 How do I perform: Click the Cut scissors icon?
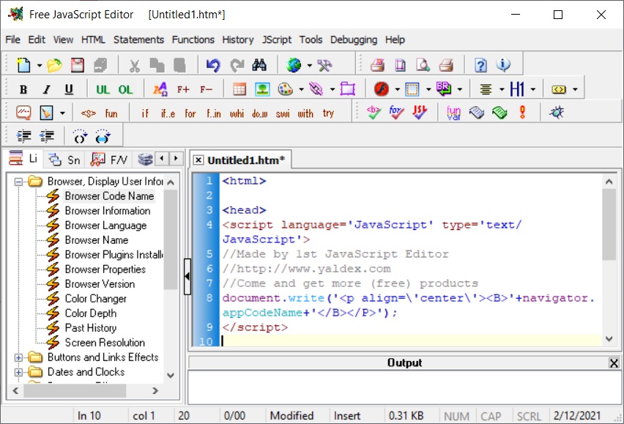tap(134, 65)
